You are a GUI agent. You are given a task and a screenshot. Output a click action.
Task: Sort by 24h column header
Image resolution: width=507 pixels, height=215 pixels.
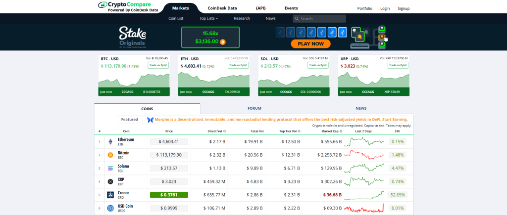398,131
